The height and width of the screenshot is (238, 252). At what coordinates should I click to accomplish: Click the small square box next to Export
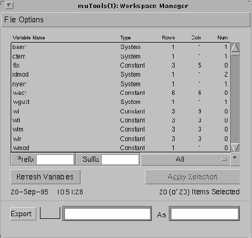(x=50, y=213)
